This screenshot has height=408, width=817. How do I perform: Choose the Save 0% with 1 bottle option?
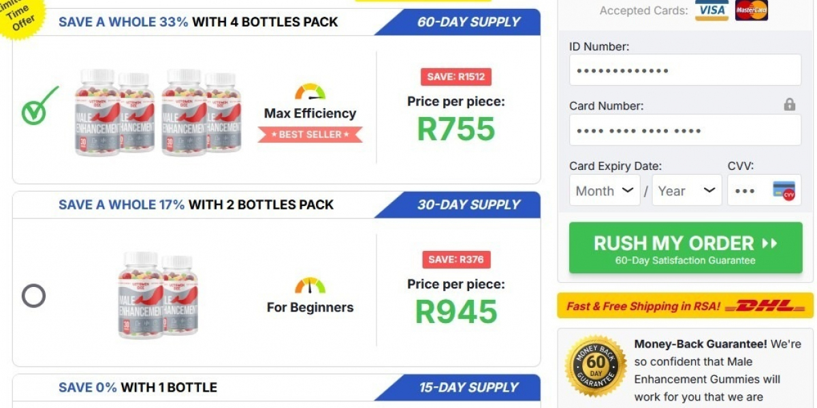138,388
